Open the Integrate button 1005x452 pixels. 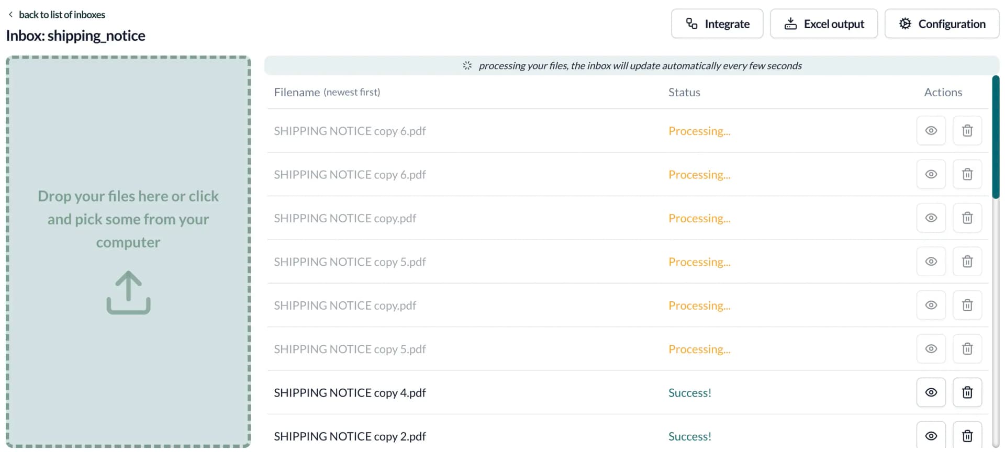(717, 24)
